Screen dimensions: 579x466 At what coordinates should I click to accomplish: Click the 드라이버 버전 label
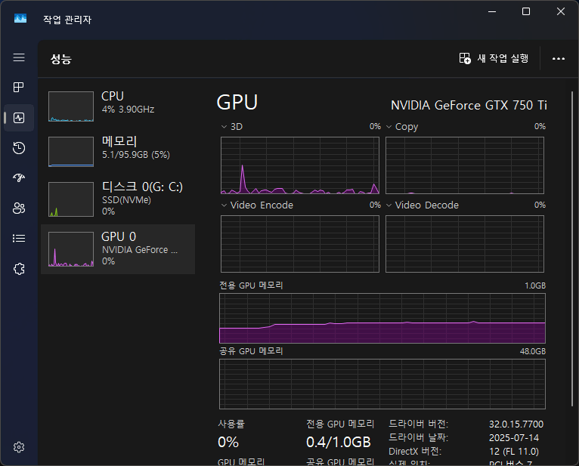[418, 424]
